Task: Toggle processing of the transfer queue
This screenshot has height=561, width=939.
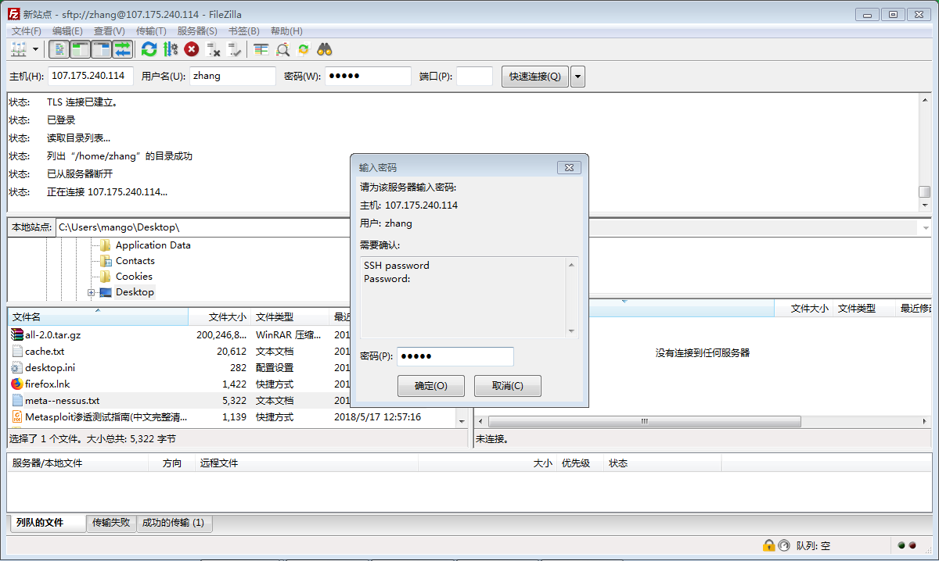Action: [170, 49]
